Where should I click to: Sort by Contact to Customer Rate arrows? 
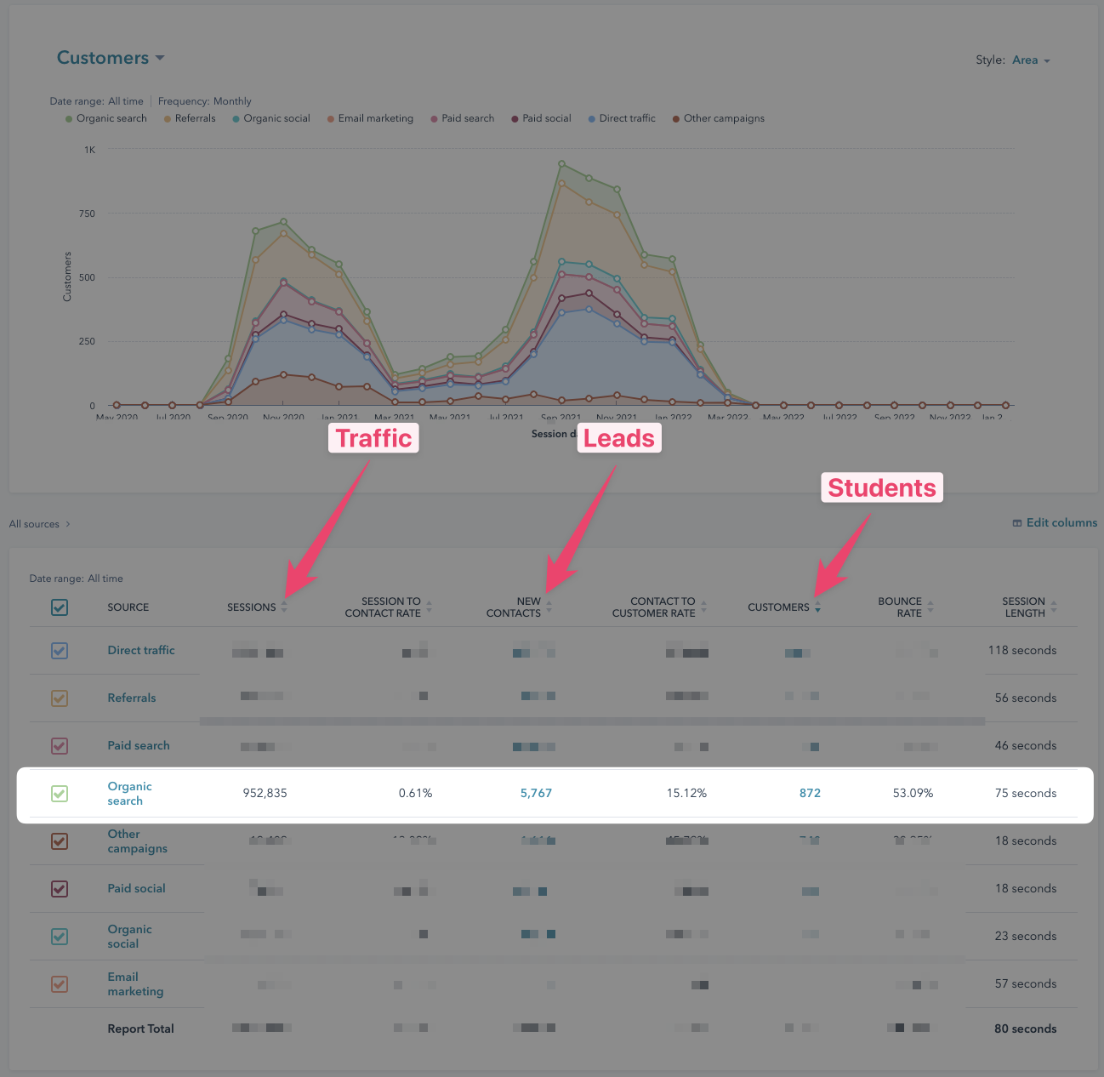pyautogui.click(x=703, y=607)
